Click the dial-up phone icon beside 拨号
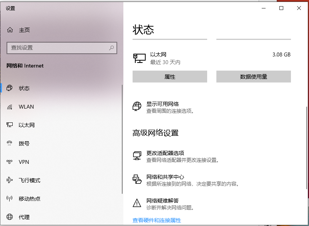The image size is (309, 226). [10, 143]
